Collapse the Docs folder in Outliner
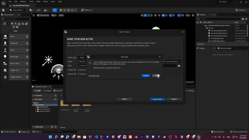The image size is (249, 140). (205, 28)
